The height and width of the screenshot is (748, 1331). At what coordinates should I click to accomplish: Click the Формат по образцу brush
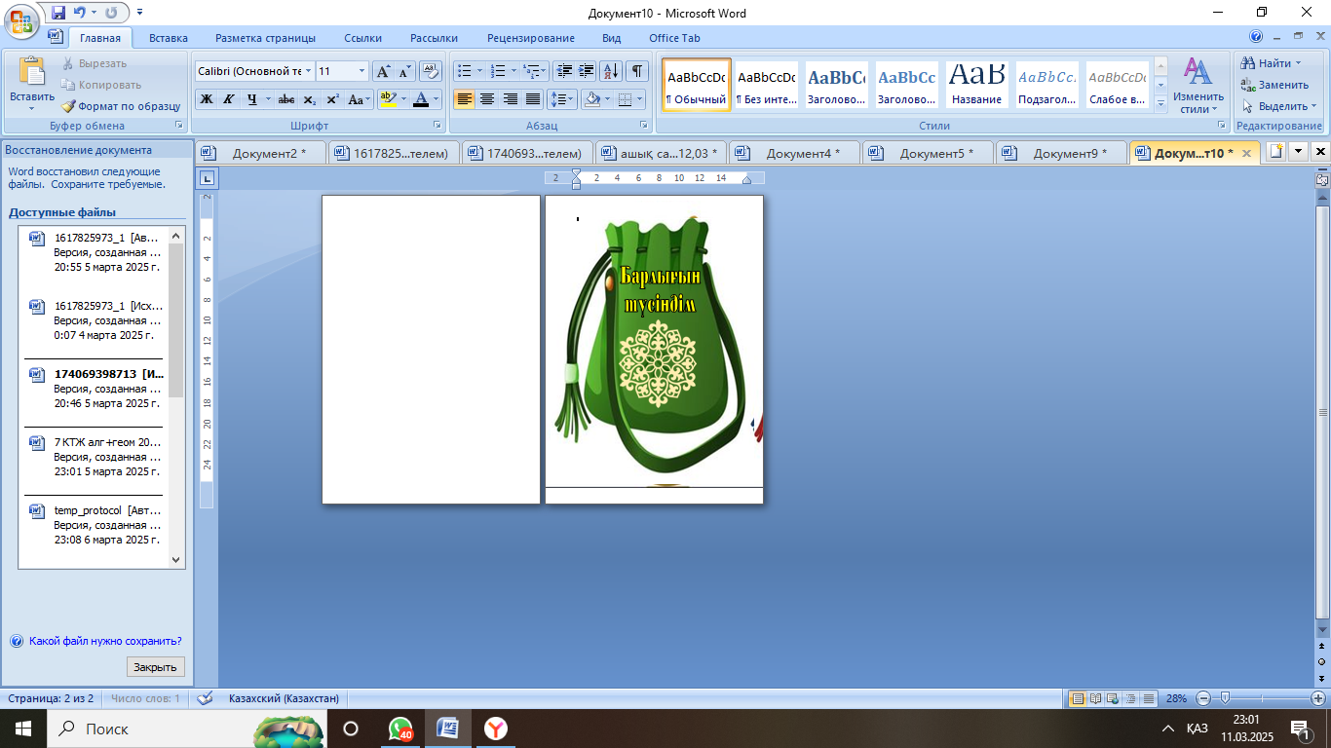coord(121,106)
